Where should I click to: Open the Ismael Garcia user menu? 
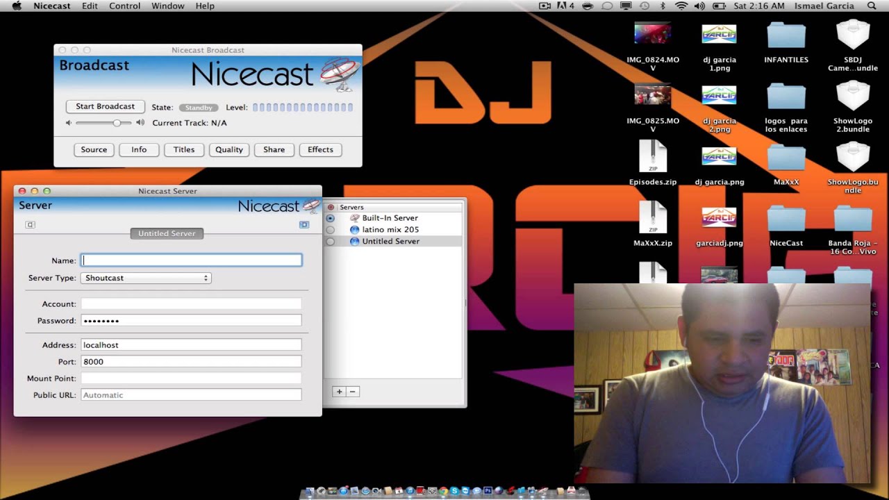click(824, 6)
